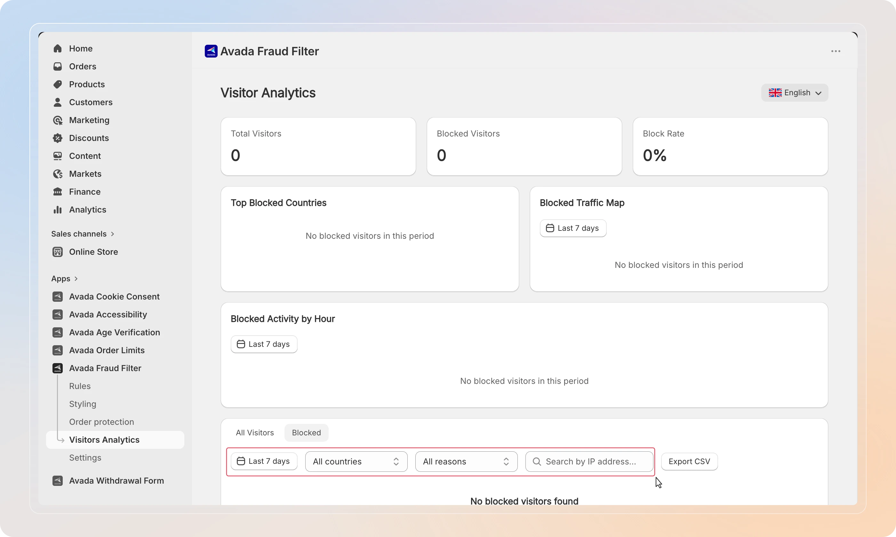Click the Finance bank icon

coord(58,192)
